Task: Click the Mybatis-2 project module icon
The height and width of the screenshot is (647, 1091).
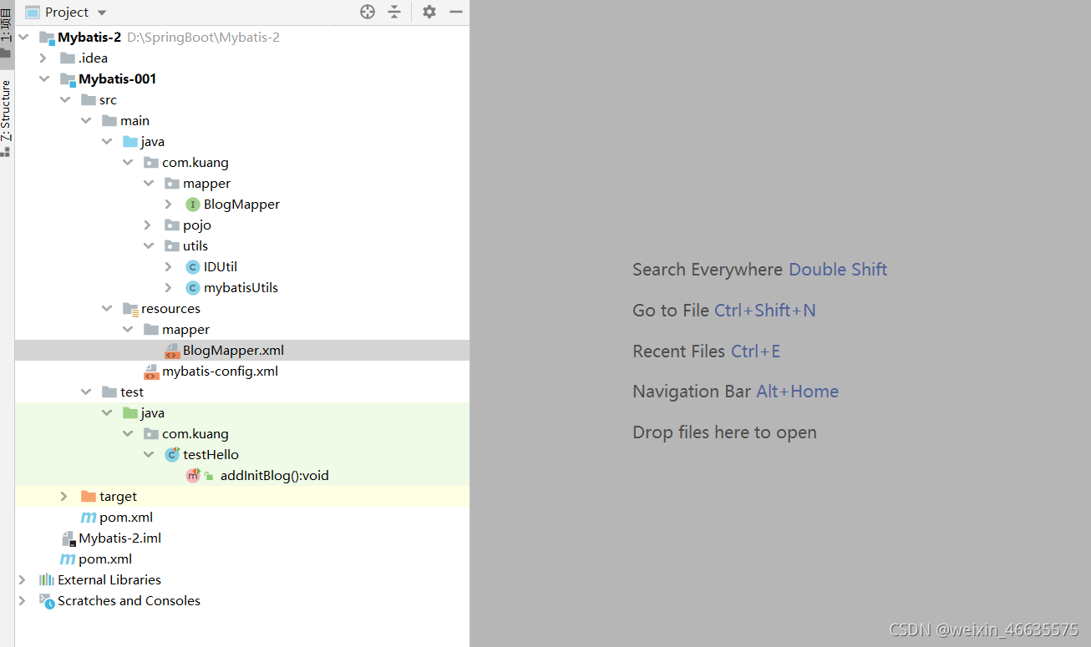Action: click(x=47, y=38)
